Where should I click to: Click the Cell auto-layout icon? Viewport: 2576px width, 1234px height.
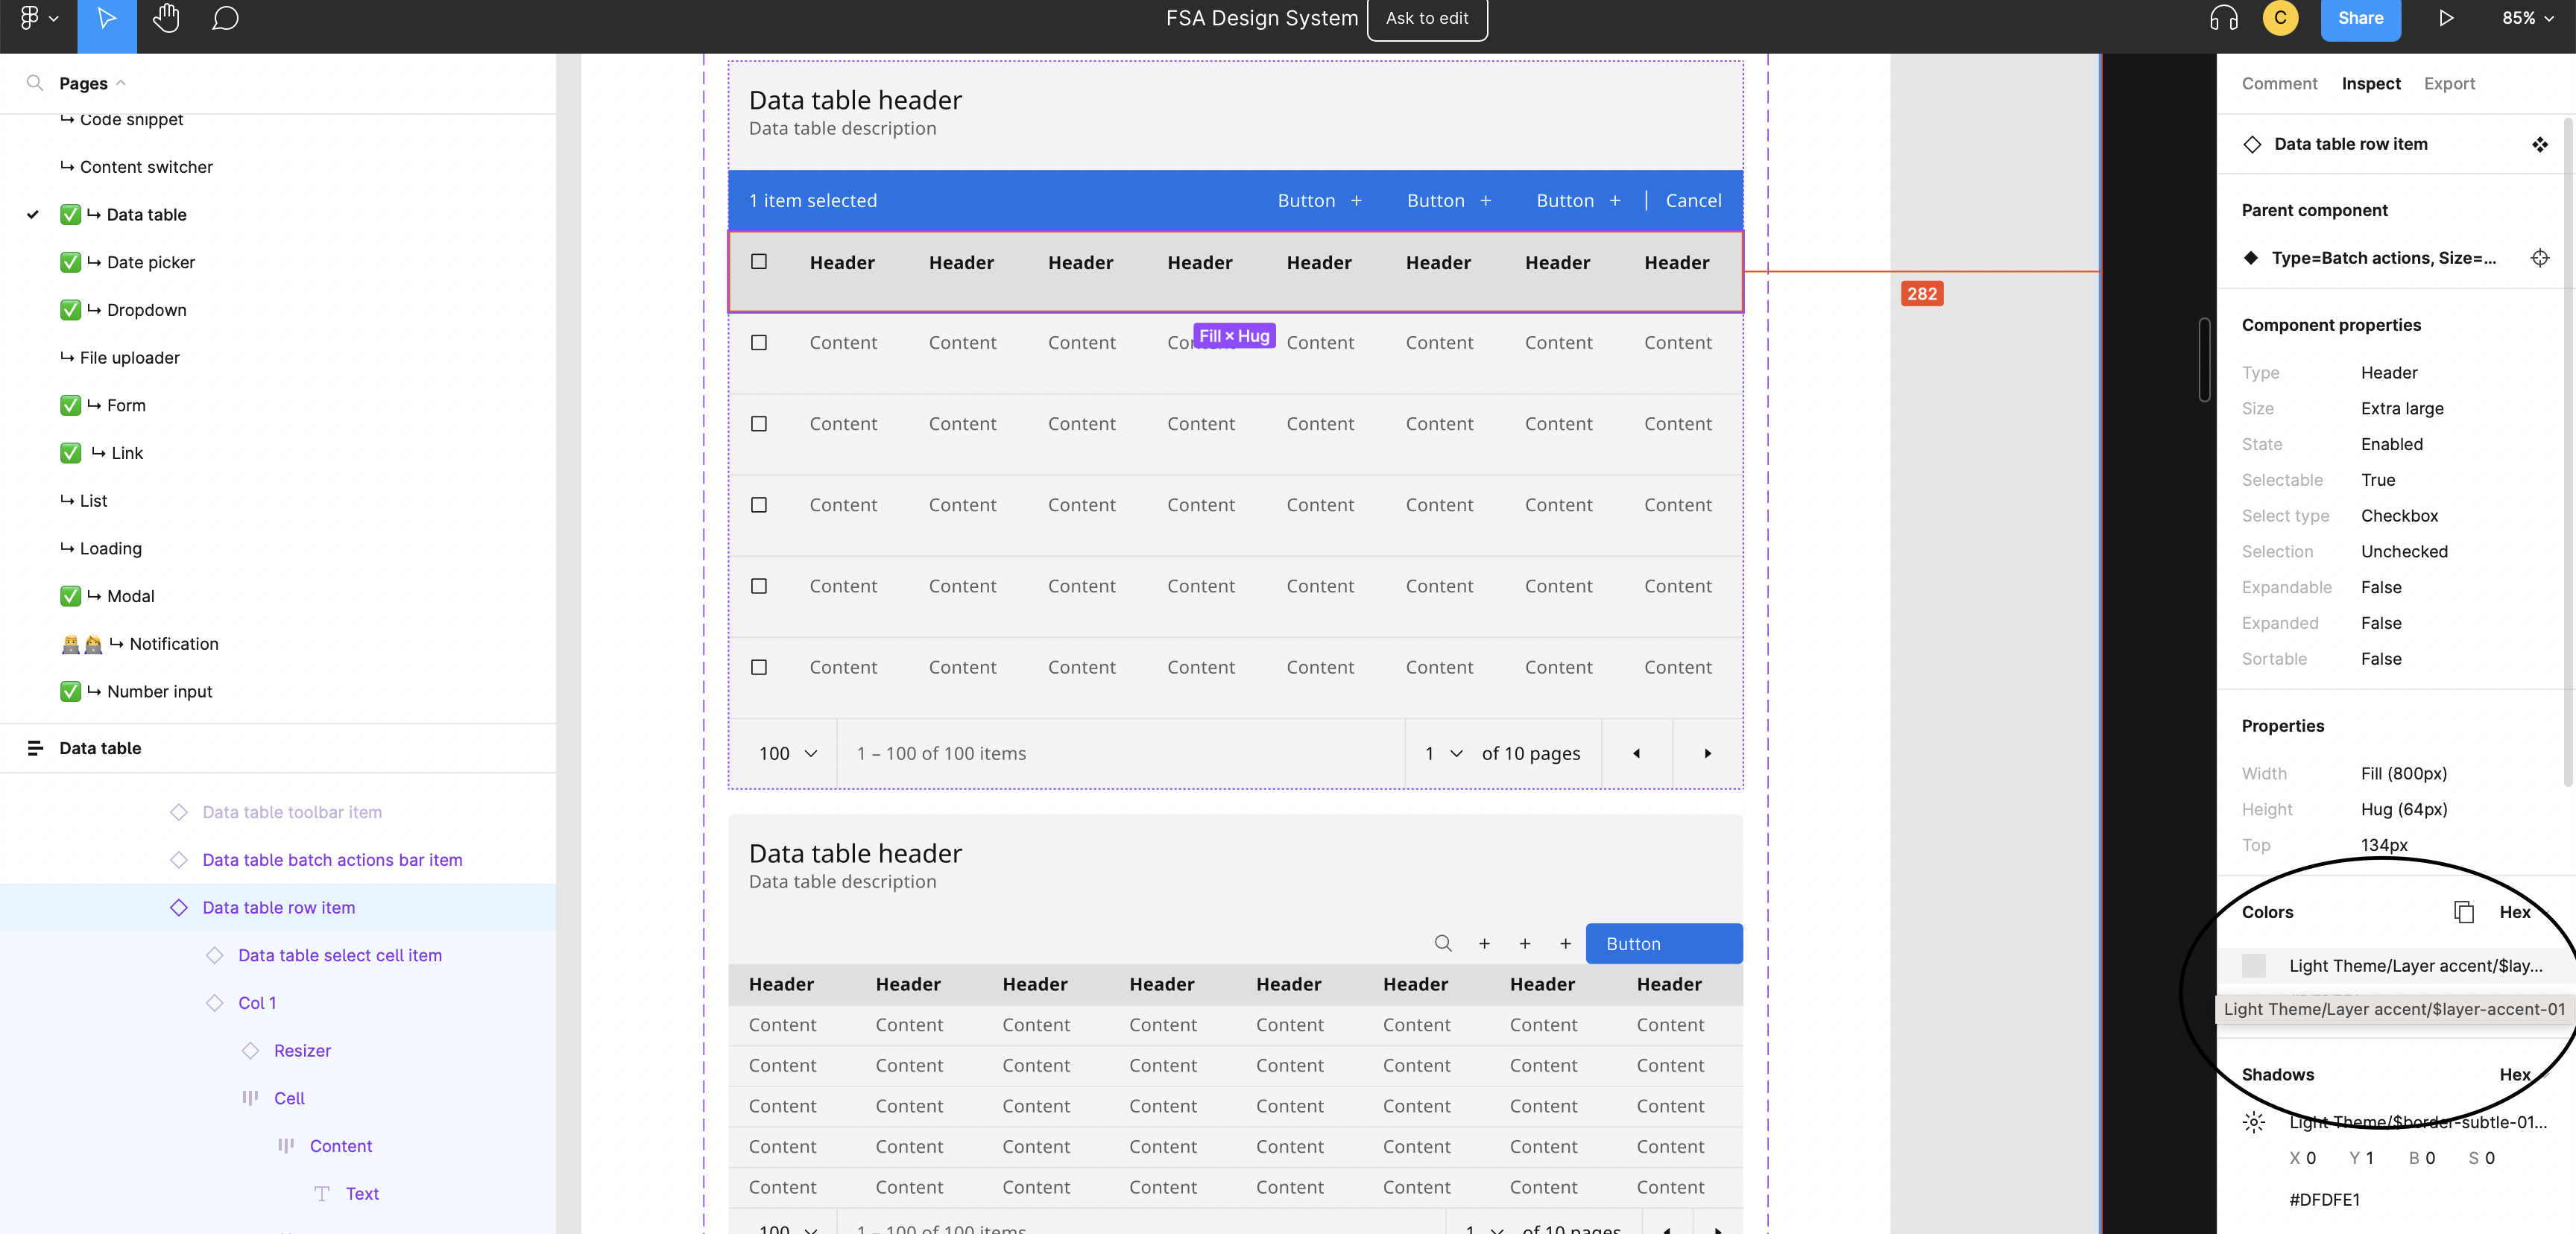click(250, 1098)
